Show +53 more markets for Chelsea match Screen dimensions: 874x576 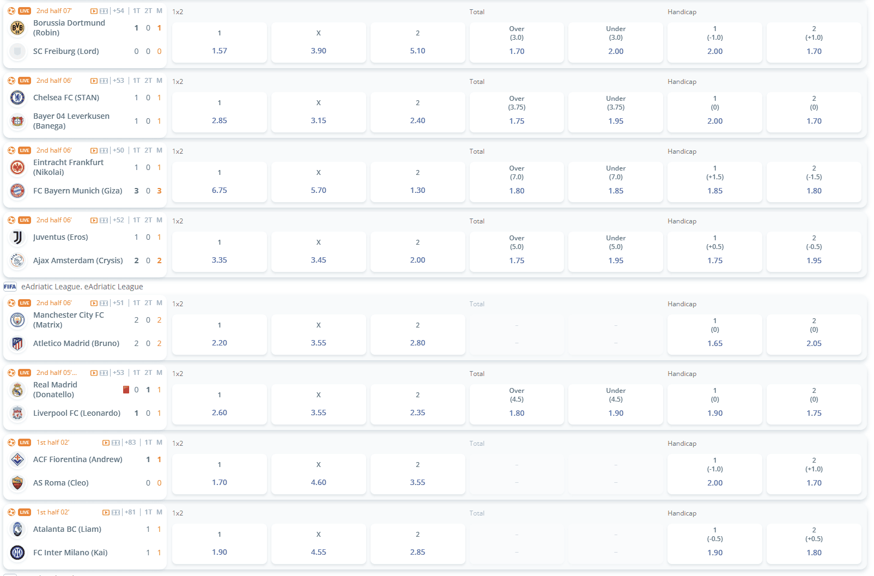[118, 81]
